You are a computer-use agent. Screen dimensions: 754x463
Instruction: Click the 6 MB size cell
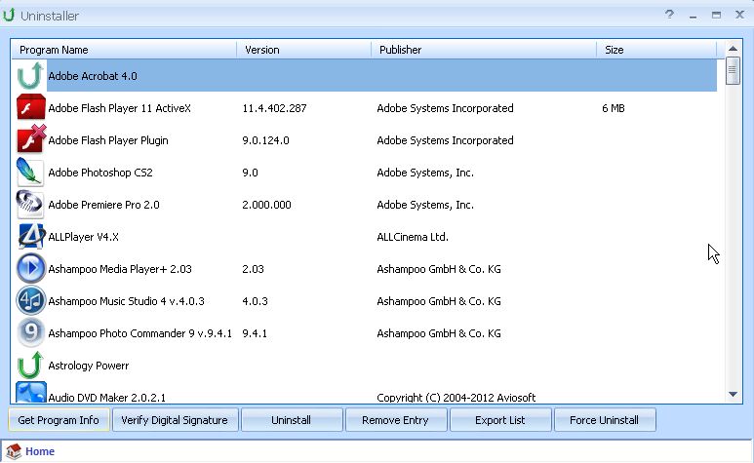click(x=614, y=108)
